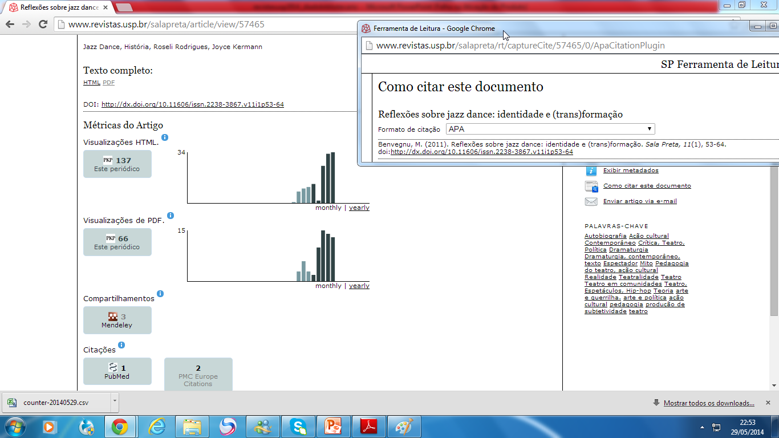The width and height of the screenshot is (779, 438).
Task: Click the 66 PDF views PKP badge
Action: point(117,242)
